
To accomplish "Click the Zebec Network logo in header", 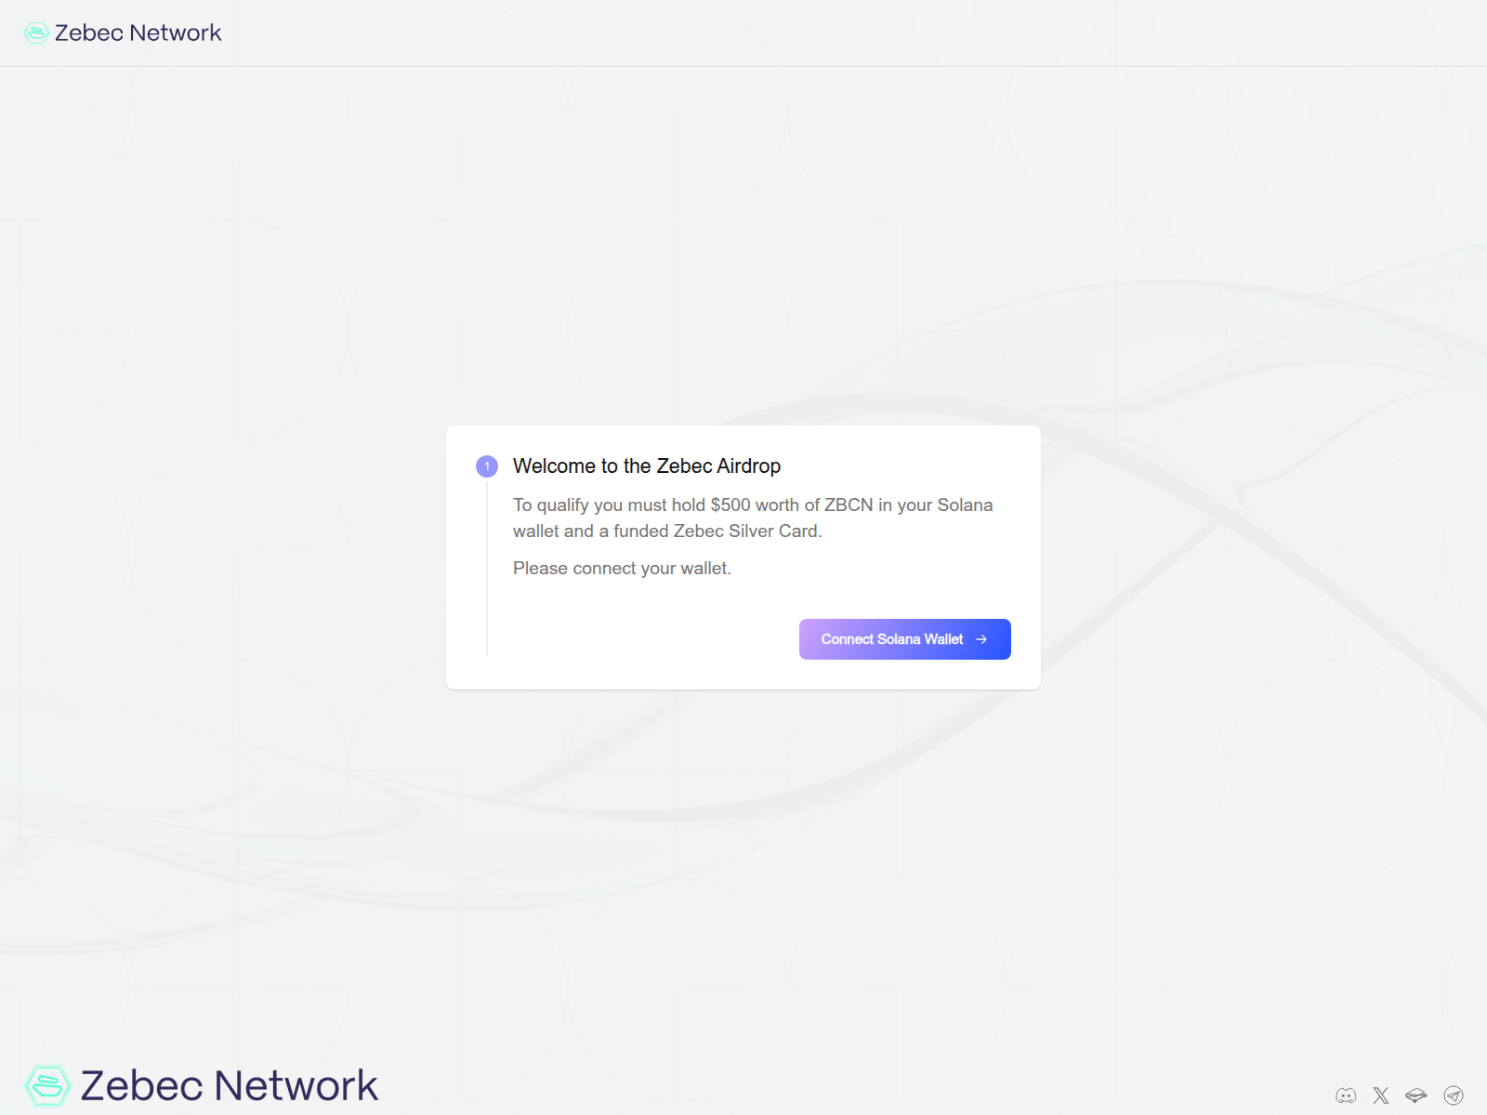I will point(123,33).
